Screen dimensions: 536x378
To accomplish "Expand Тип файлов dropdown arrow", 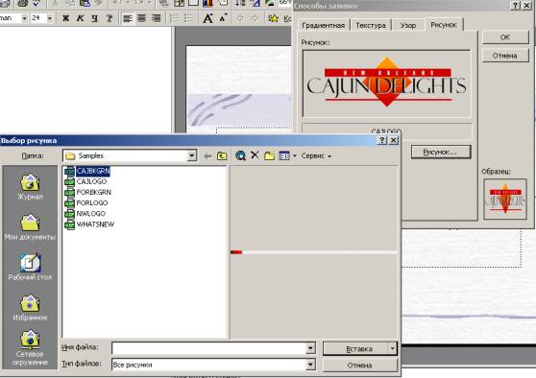I will tap(310, 365).
